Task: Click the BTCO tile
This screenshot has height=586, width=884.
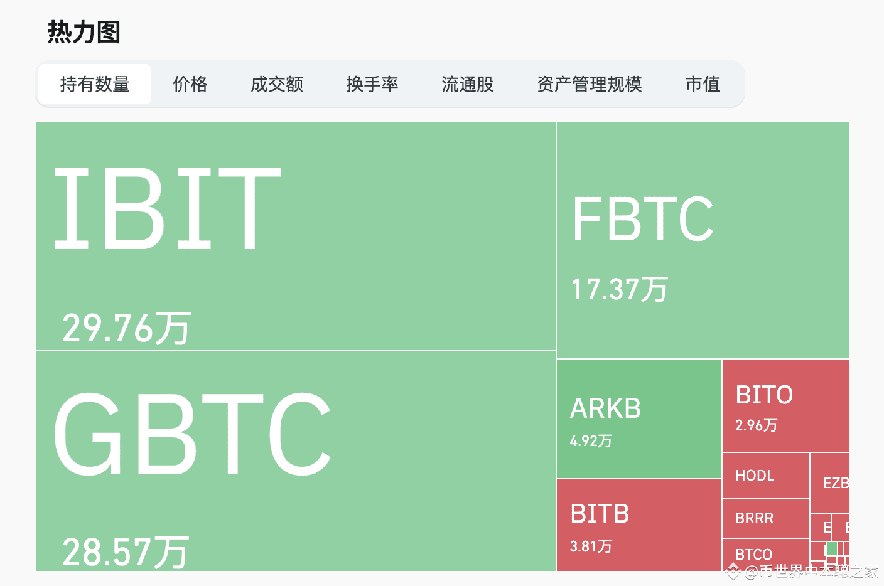Action: coord(766,555)
